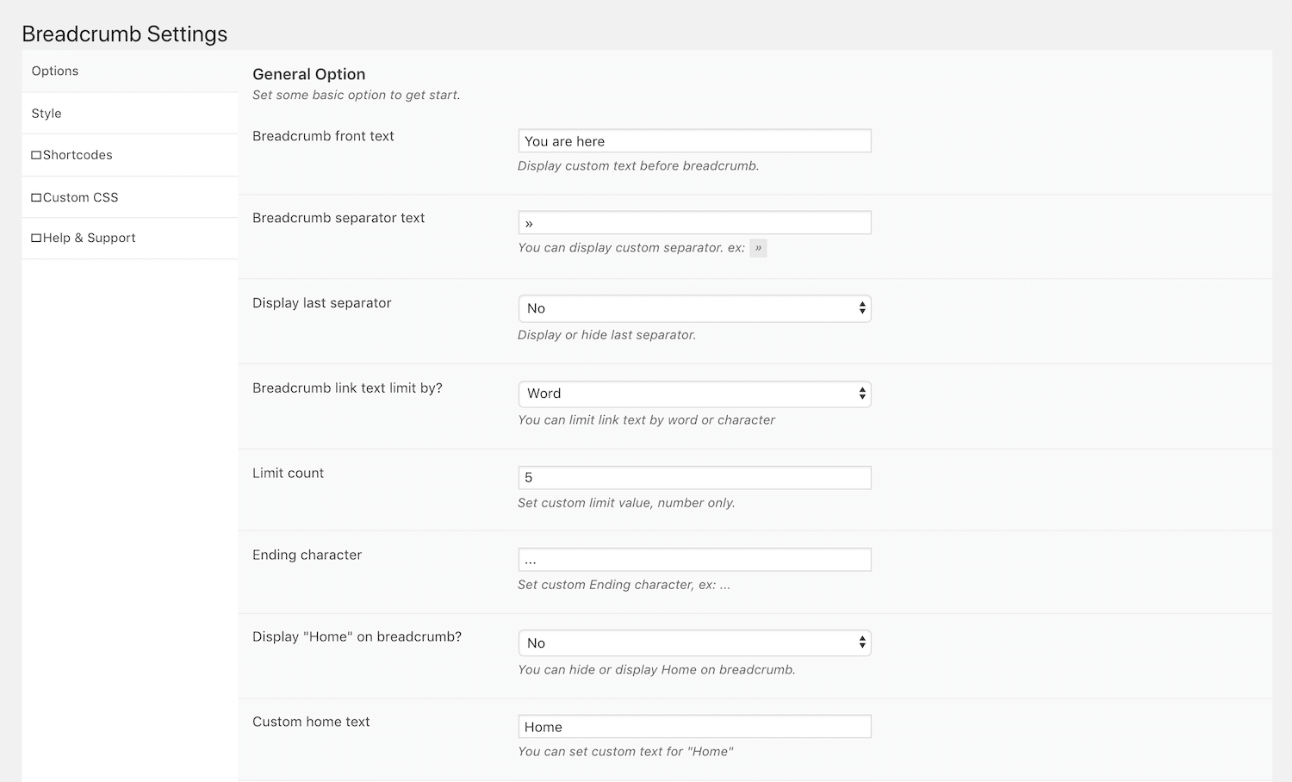Open the Display last separator dropdown
Viewport: 1292px width, 782px height.
tap(693, 307)
